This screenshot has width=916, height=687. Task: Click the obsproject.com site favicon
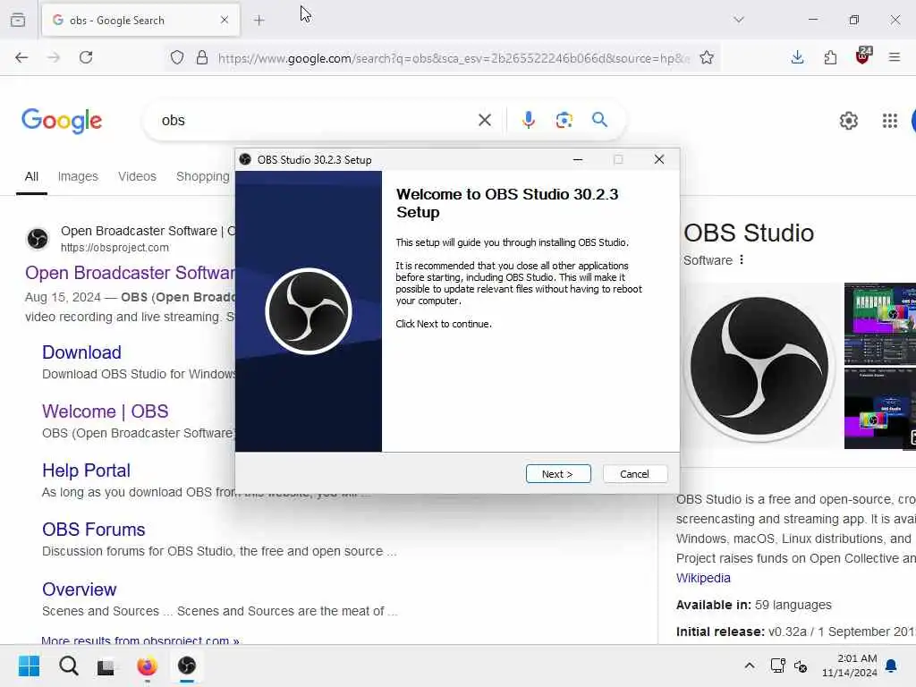point(38,239)
